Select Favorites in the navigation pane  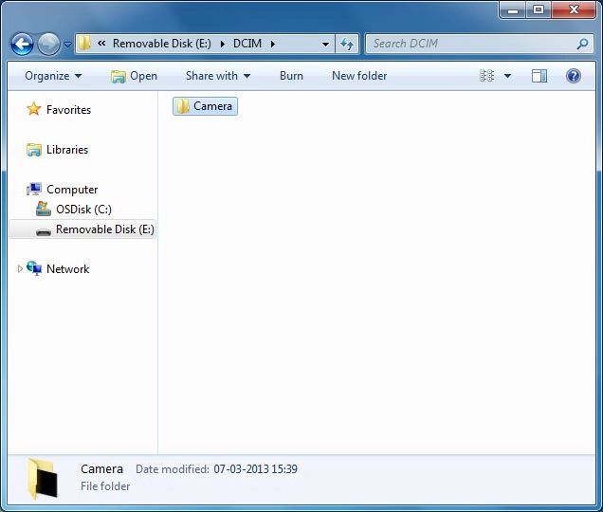pos(68,110)
